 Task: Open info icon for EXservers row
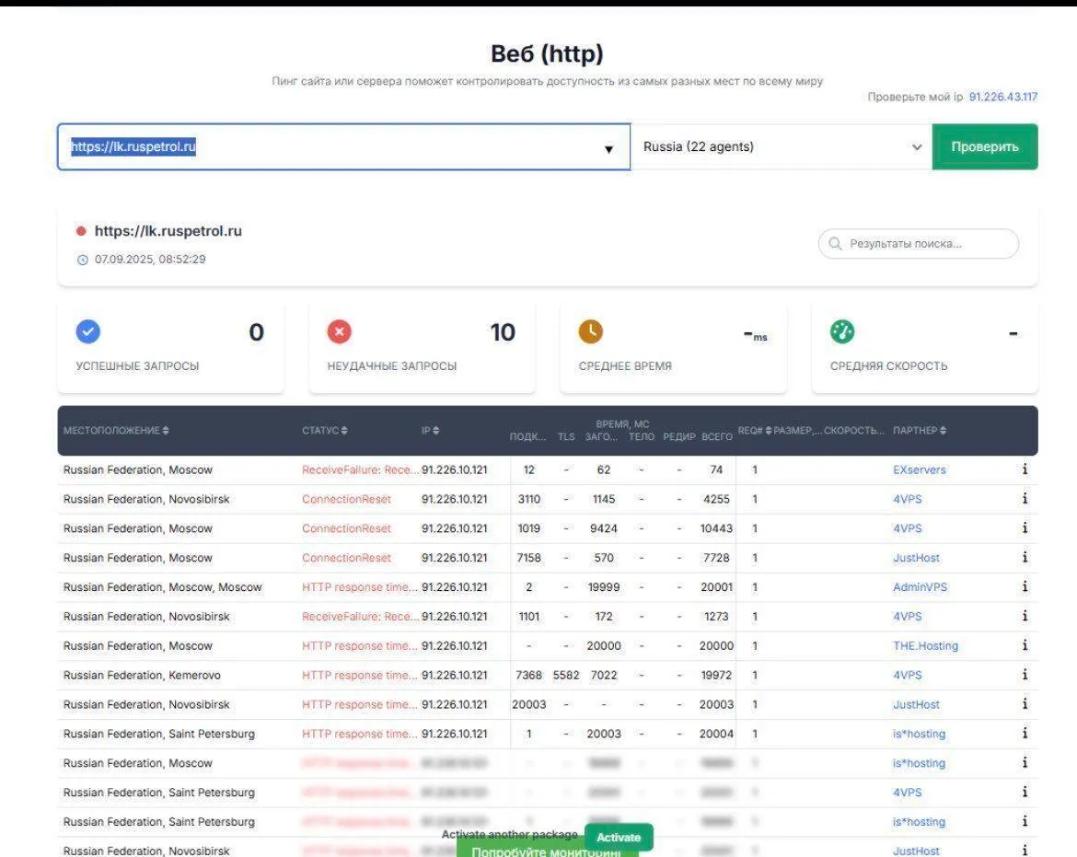tap(1025, 469)
